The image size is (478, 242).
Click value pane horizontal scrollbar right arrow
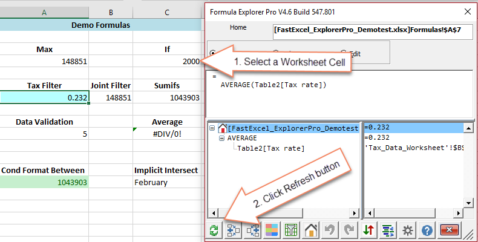coord(458,213)
